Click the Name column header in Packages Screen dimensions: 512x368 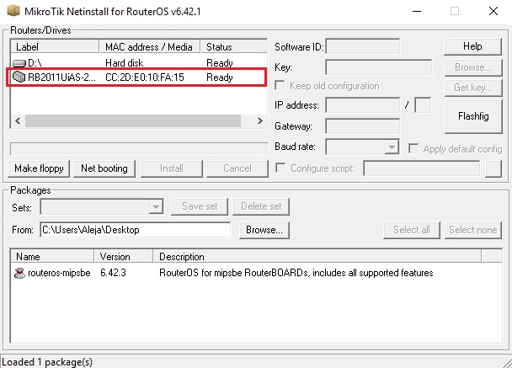coord(52,257)
